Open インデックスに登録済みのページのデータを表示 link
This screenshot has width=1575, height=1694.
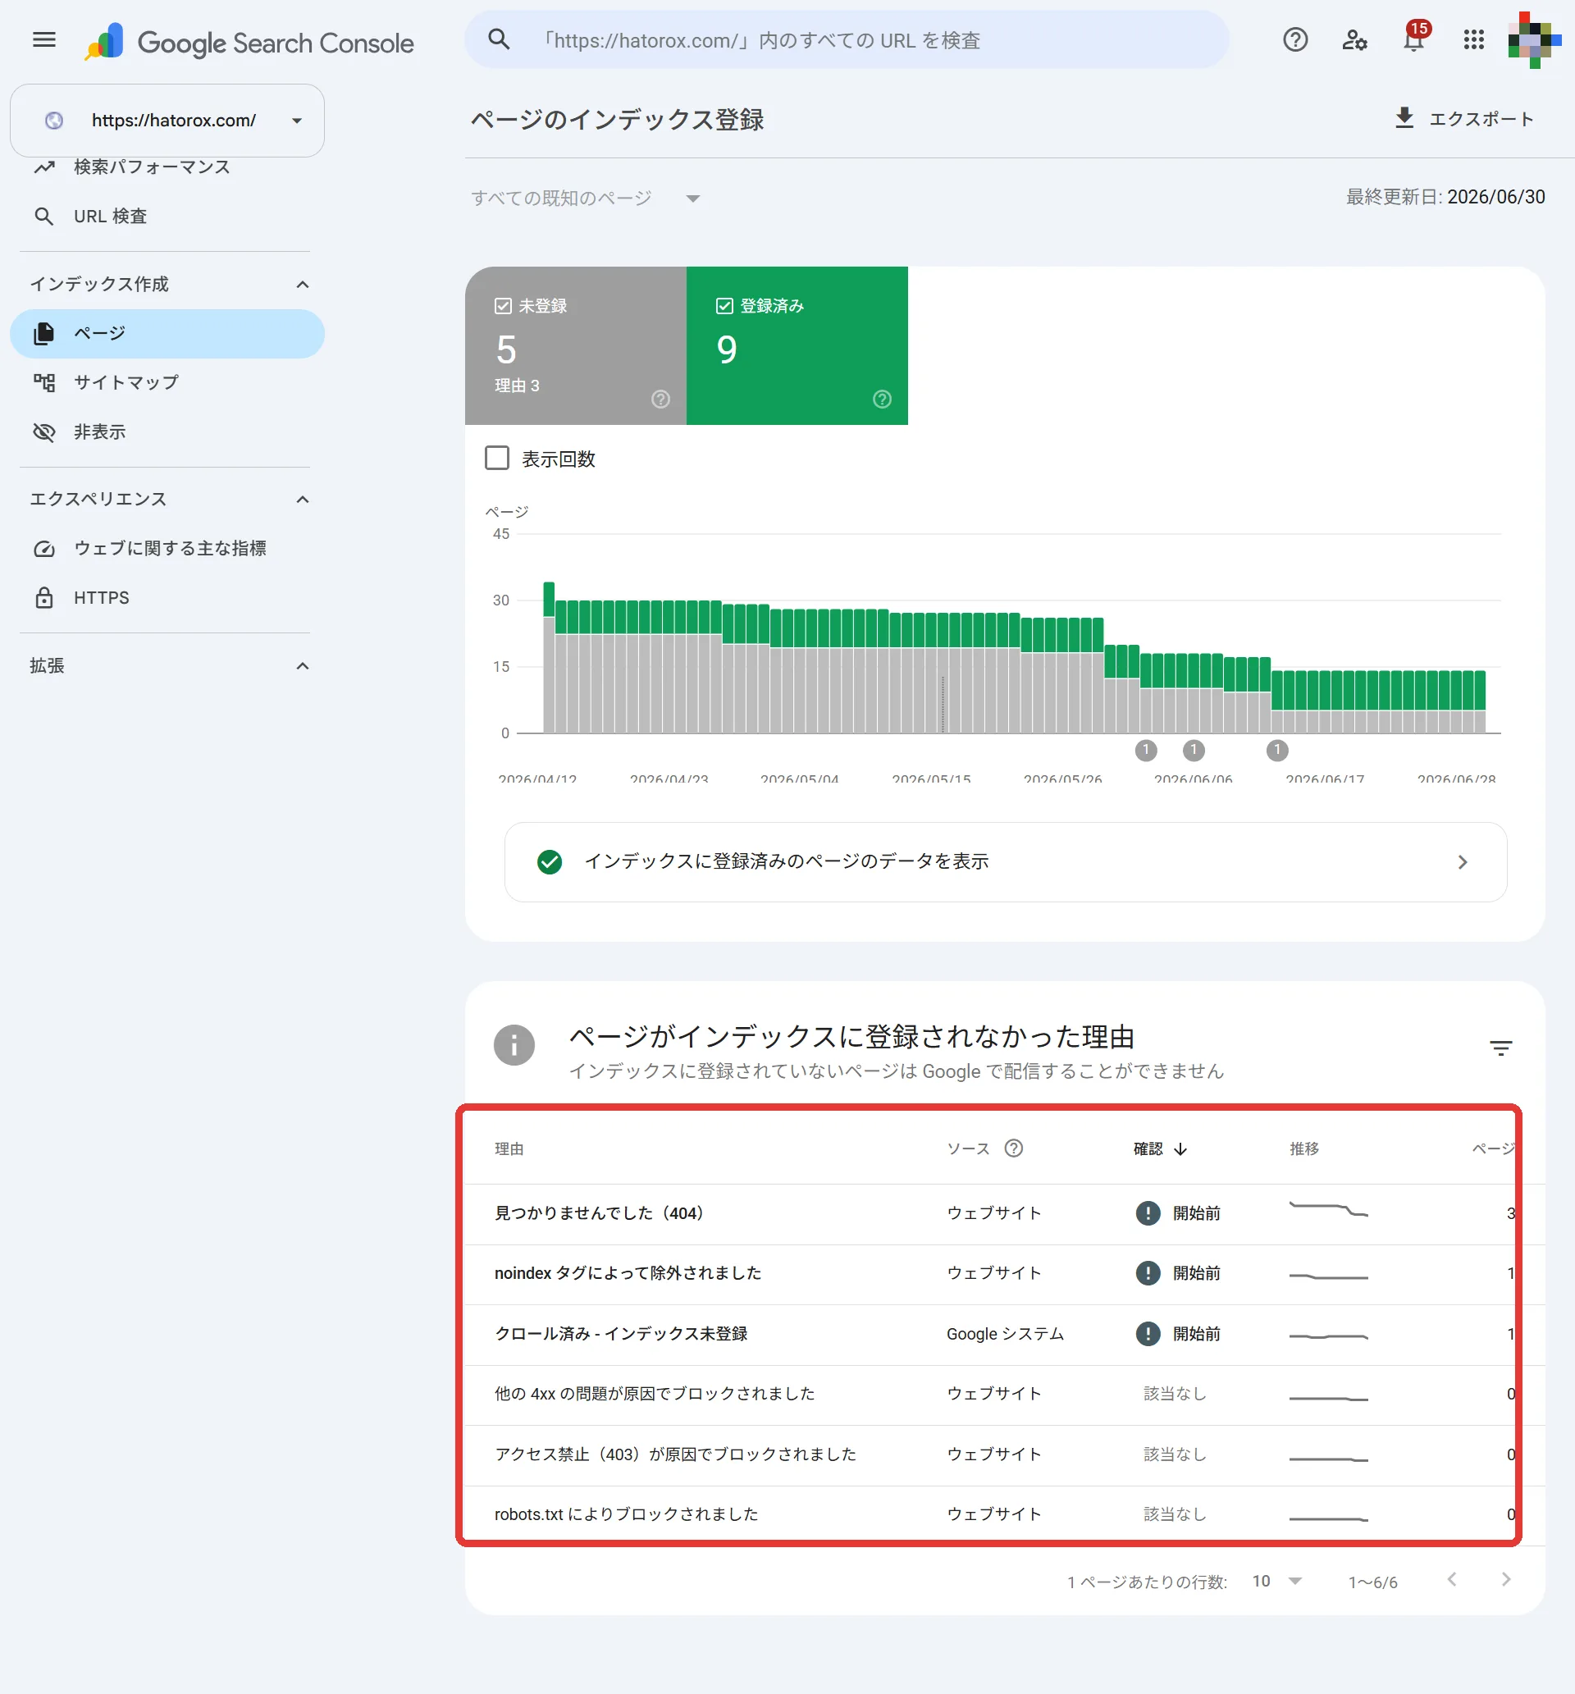(1006, 862)
